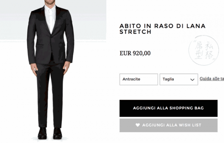224x143 pixels.
Task: Click the jacket's front button in photo
Action: pos(51,37)
